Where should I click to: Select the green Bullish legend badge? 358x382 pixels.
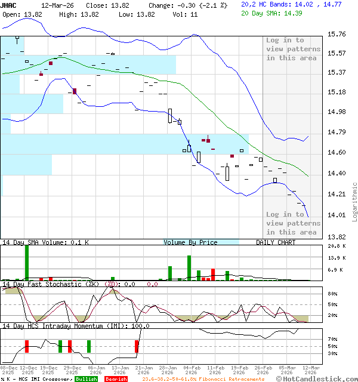(x=87, y=379)
